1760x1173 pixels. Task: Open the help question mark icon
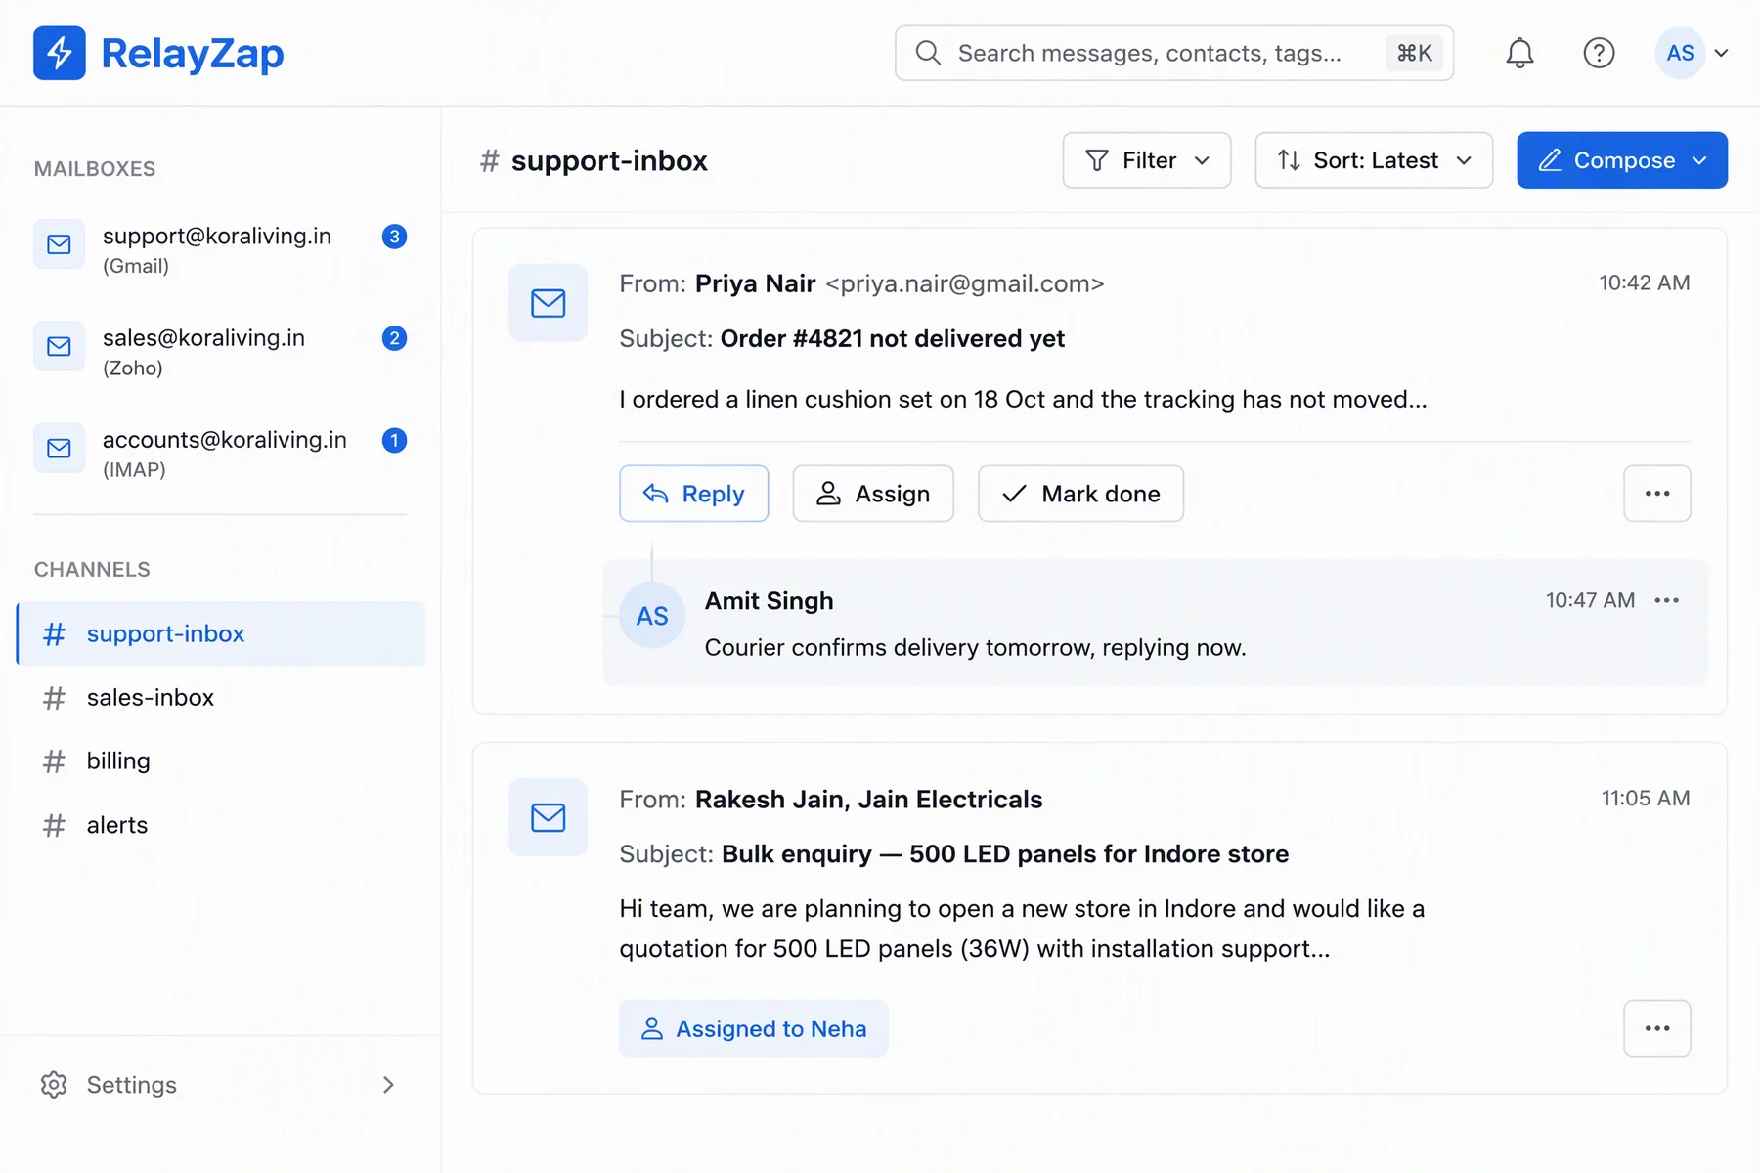coord(1599,53)
